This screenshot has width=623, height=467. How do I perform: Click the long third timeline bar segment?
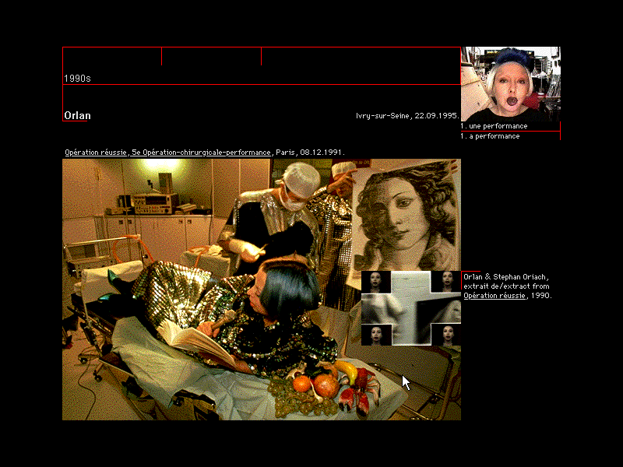361,57
